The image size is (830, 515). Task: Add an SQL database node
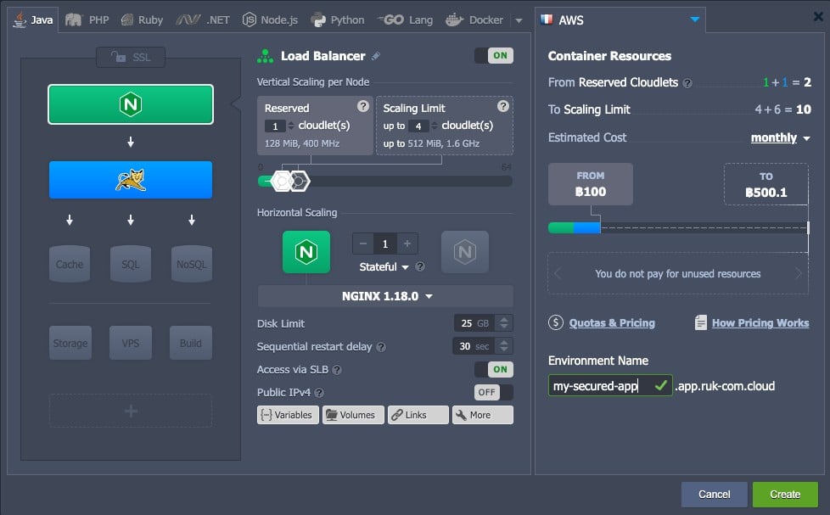point(130,264)
